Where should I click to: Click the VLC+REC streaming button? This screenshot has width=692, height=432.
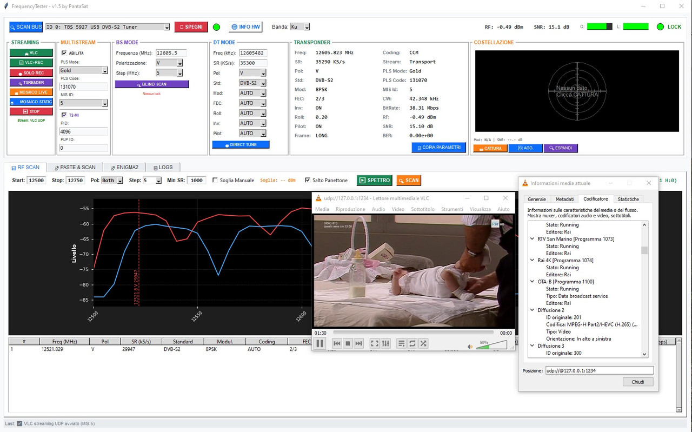[31, 63]
